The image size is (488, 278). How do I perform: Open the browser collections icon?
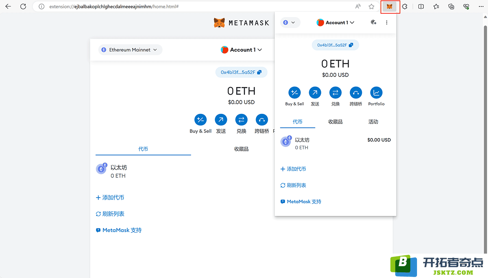coord(451,7)
